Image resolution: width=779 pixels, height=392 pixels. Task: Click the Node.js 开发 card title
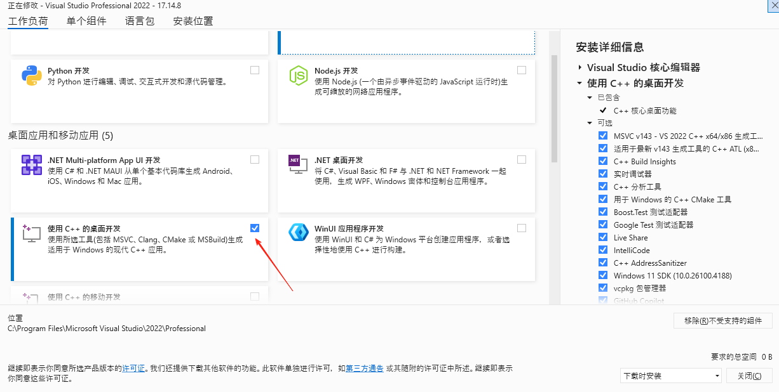pos(336,70)
